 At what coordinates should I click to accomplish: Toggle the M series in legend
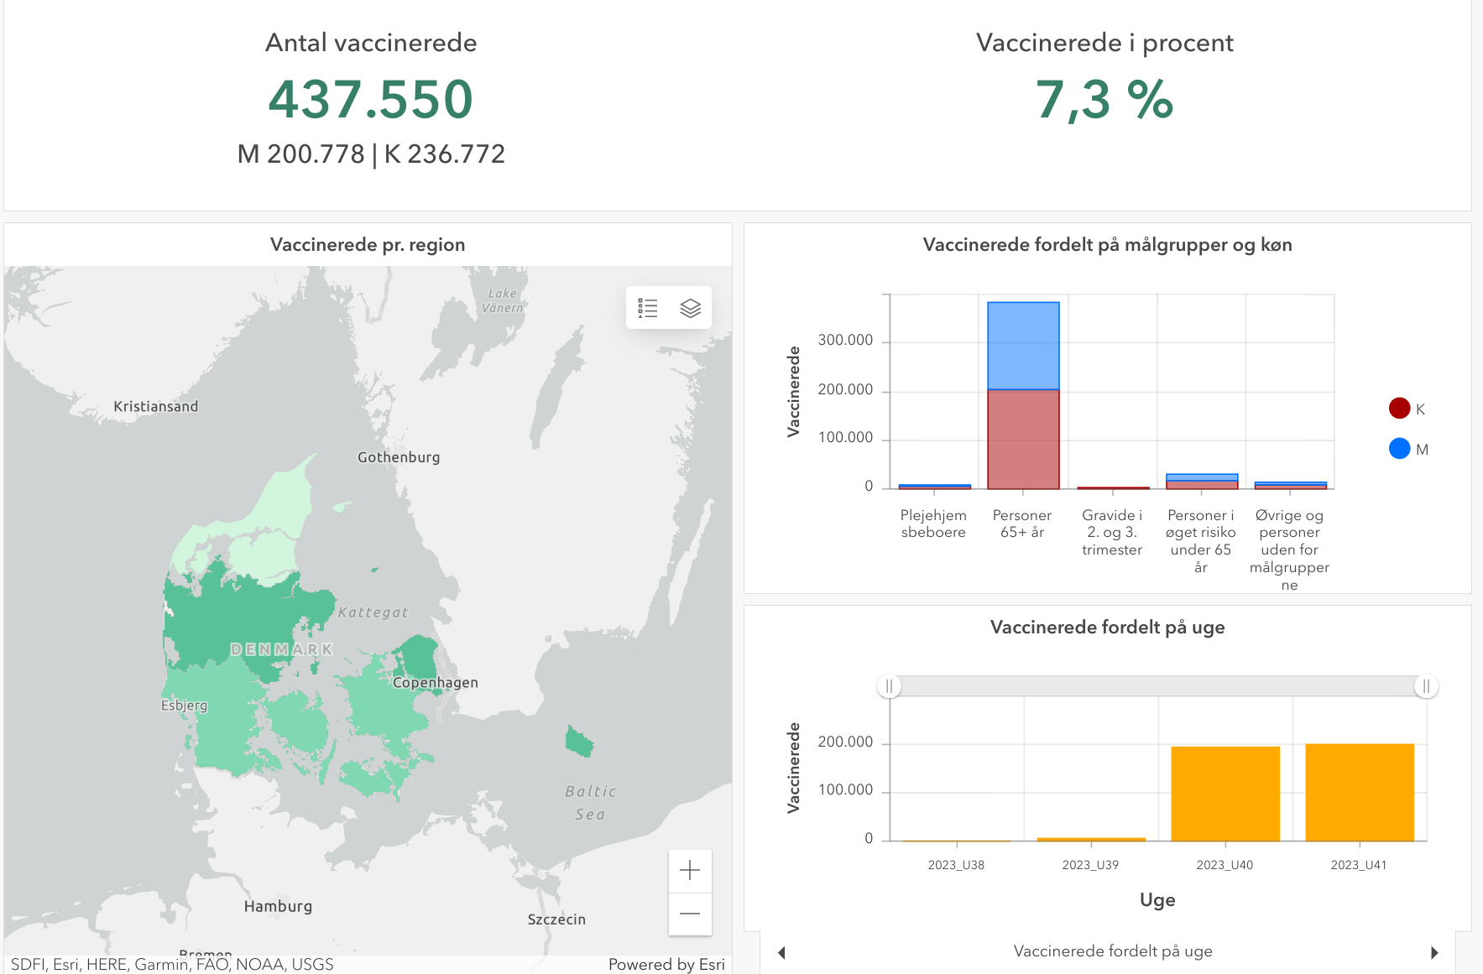(1400, 449)
